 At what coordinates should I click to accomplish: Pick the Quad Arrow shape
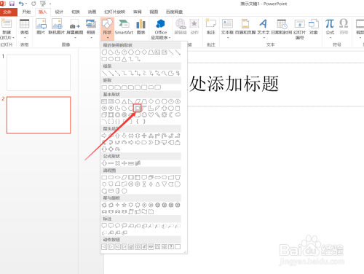144,136
